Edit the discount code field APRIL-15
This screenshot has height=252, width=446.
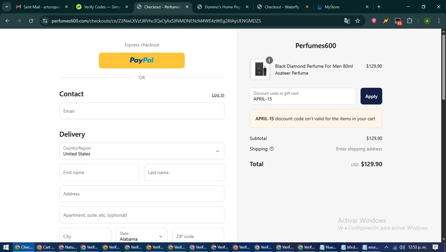coord(303,96)
